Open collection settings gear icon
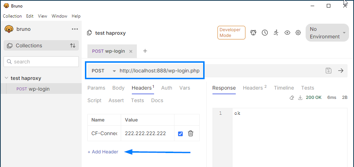This screenshot has height=167, width=354. click(x=298, y=33)
